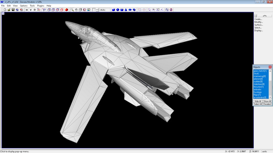The width and height of the screenshot is (273, 153).
Task: Click the Show All button
Action: 267,101
